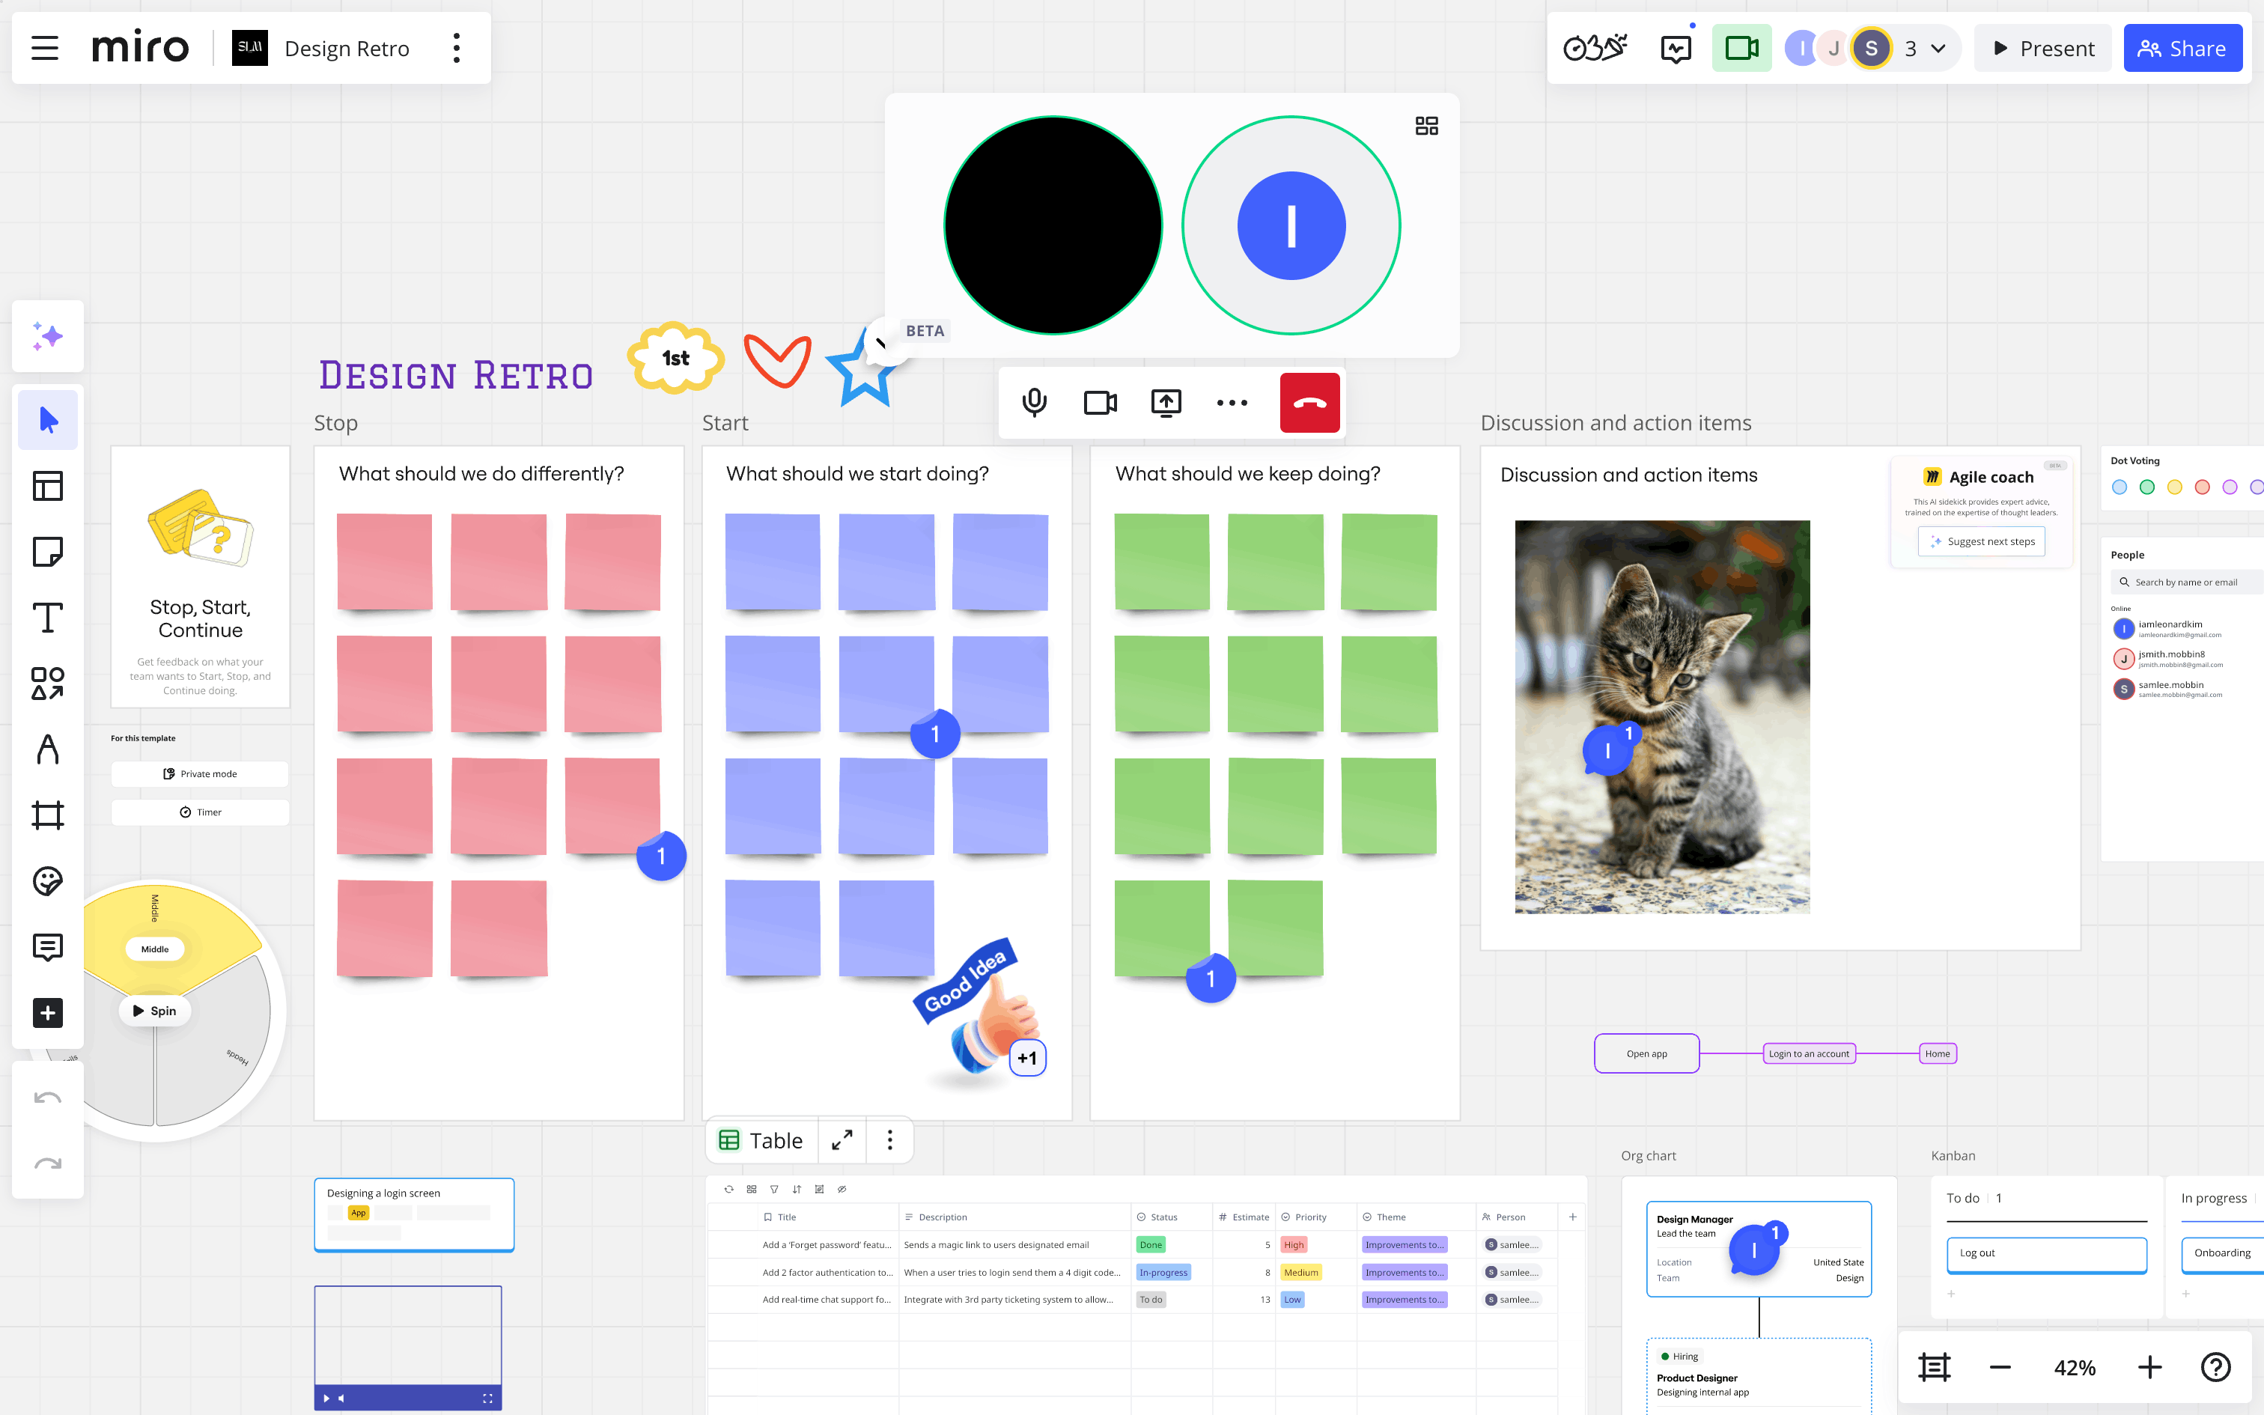The height and width of the screenshot is (1415, 2264).
Task: Open the Table three-dot options menu
Action: (x=889, y=1139)
